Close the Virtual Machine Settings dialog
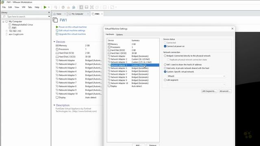Viewport: 260px width, 146px height. point(232,29)
